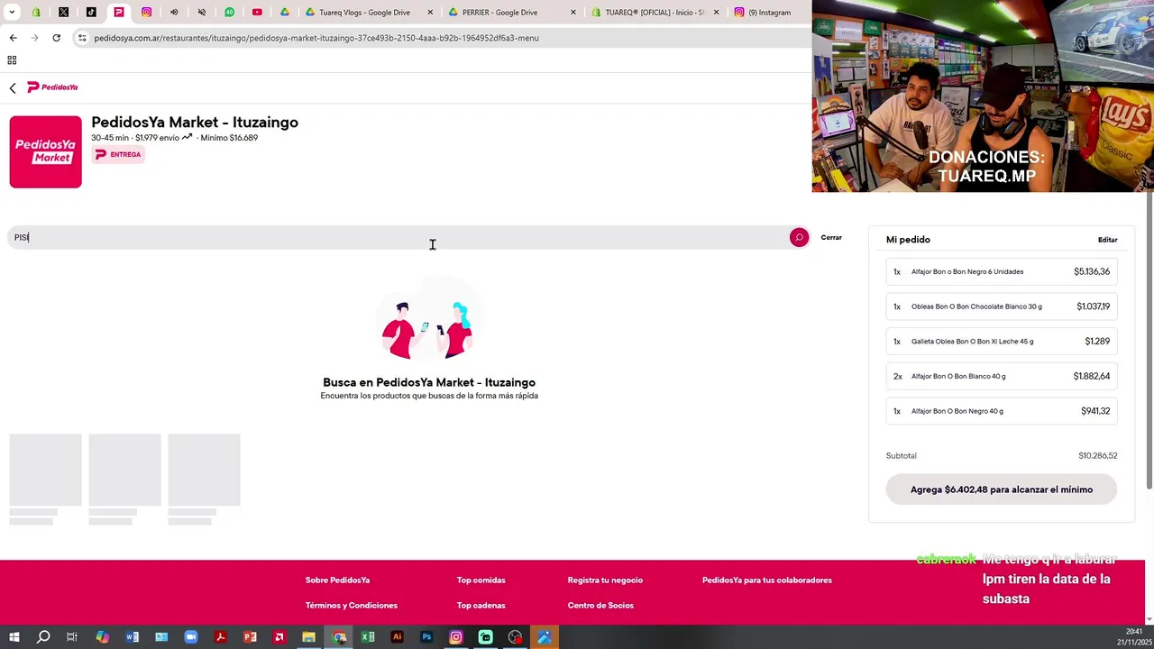Screen dimensions: 1154x649
Task: Click the PedidosYa Market store logo thumbnail
Action: click(45, 151)
